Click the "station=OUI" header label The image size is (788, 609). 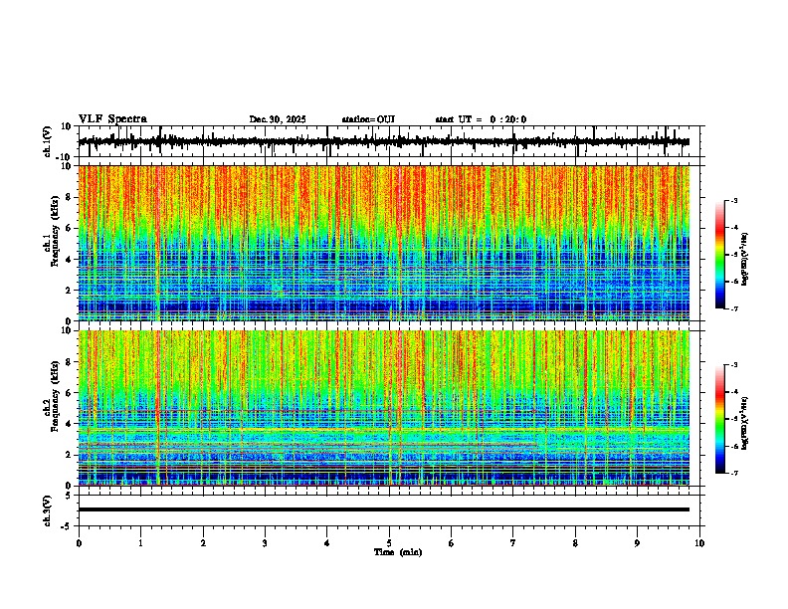(x=368, y=119)
